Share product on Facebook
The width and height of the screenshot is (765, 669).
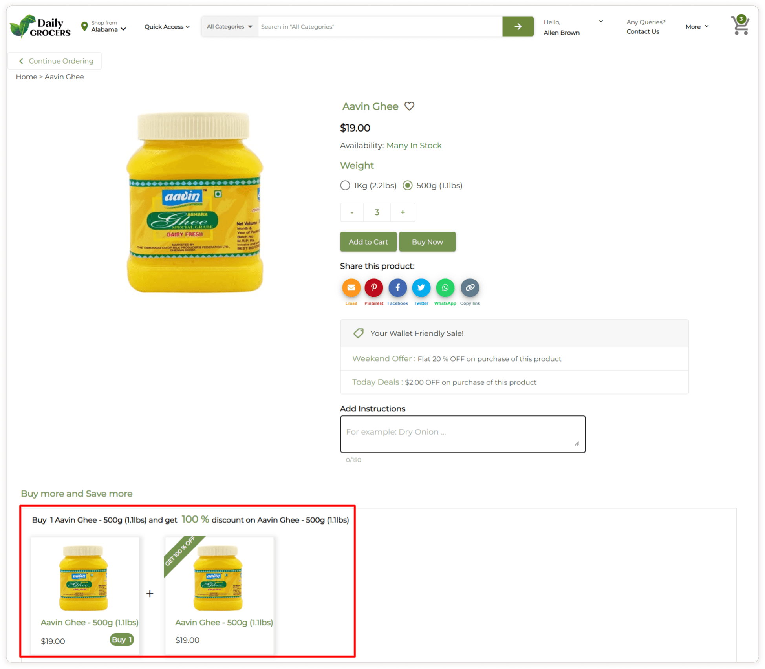tap(397, 288)
